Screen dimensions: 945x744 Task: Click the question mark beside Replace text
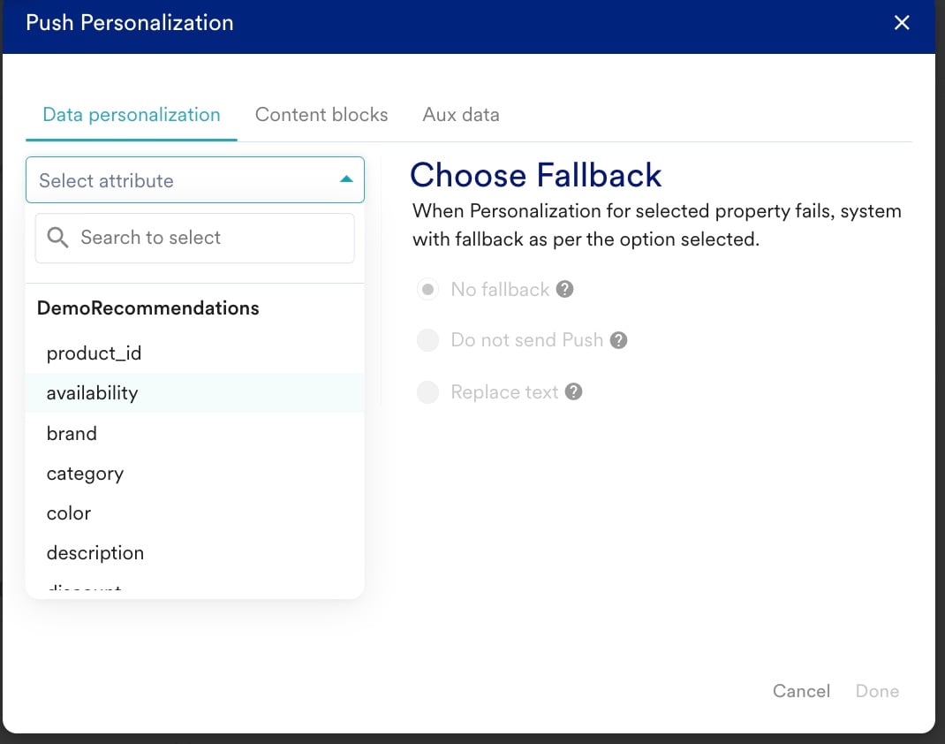[x=574, y=392]
